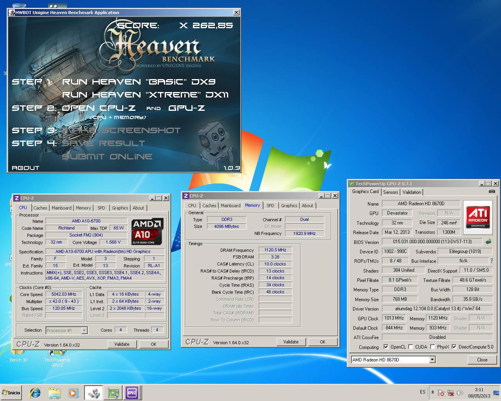Image resolution: width=501 pixels, height=401 pixels.
Task: Open the Processor #1 selection dropdown
Action: click(84, 331)
